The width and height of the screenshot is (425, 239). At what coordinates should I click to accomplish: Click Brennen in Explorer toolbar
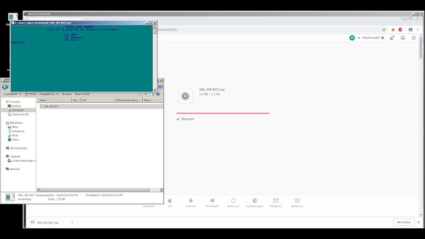[x=67, y=94]
